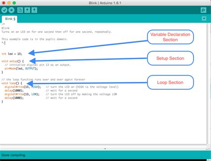Click the 'void setup() {' line
The height and width of the screenshot is (161, 211).
(12, 61)
